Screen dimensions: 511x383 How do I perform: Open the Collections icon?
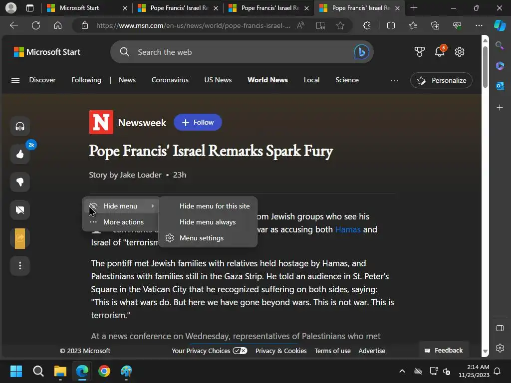435,25
